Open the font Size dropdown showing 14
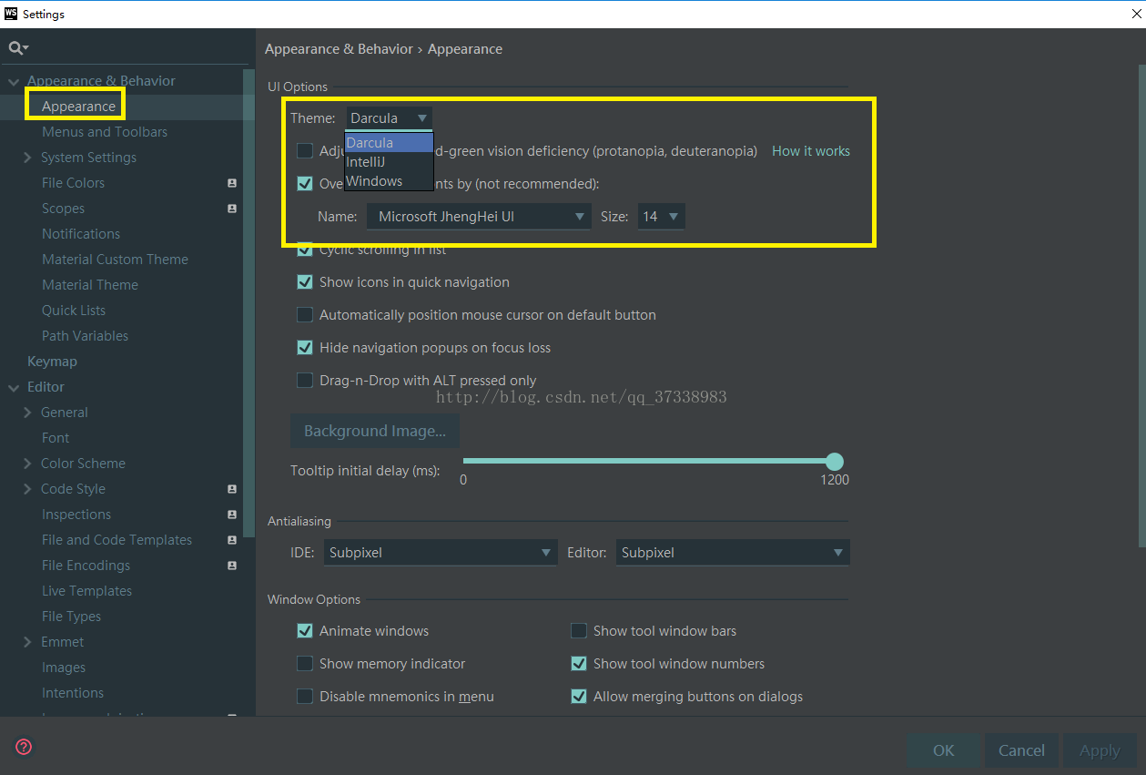Image resolution: width=1146 pixels, height=775 pixels. pos(661,217)
